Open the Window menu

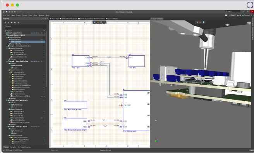[41, 15]
